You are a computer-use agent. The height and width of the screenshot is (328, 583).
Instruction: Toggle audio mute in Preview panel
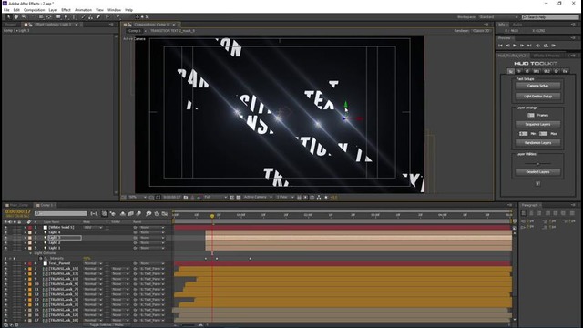pyautogui.click(x=537, y=46)
